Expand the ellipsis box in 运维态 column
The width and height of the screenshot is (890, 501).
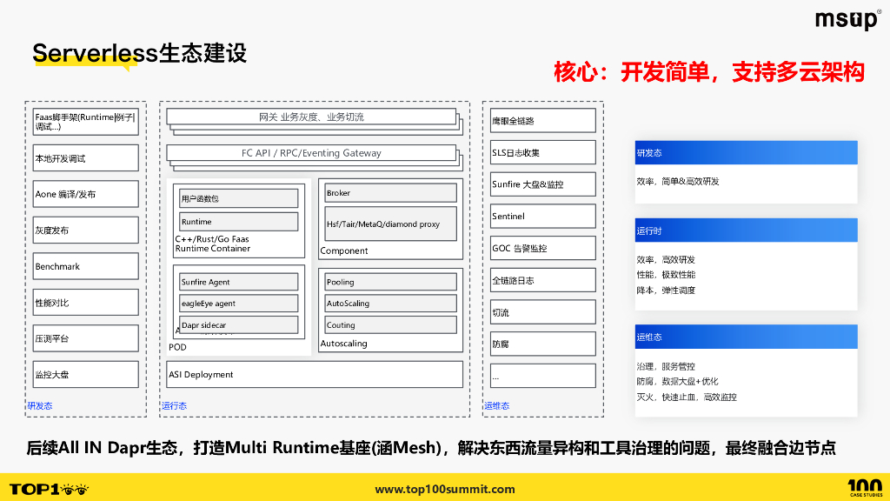click(541, 375)
